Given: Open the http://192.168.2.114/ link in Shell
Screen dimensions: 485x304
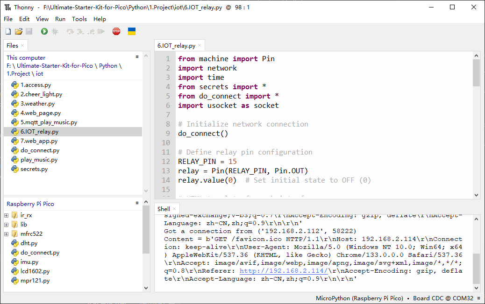Looking at the screenshot, I should click(284, 271).
